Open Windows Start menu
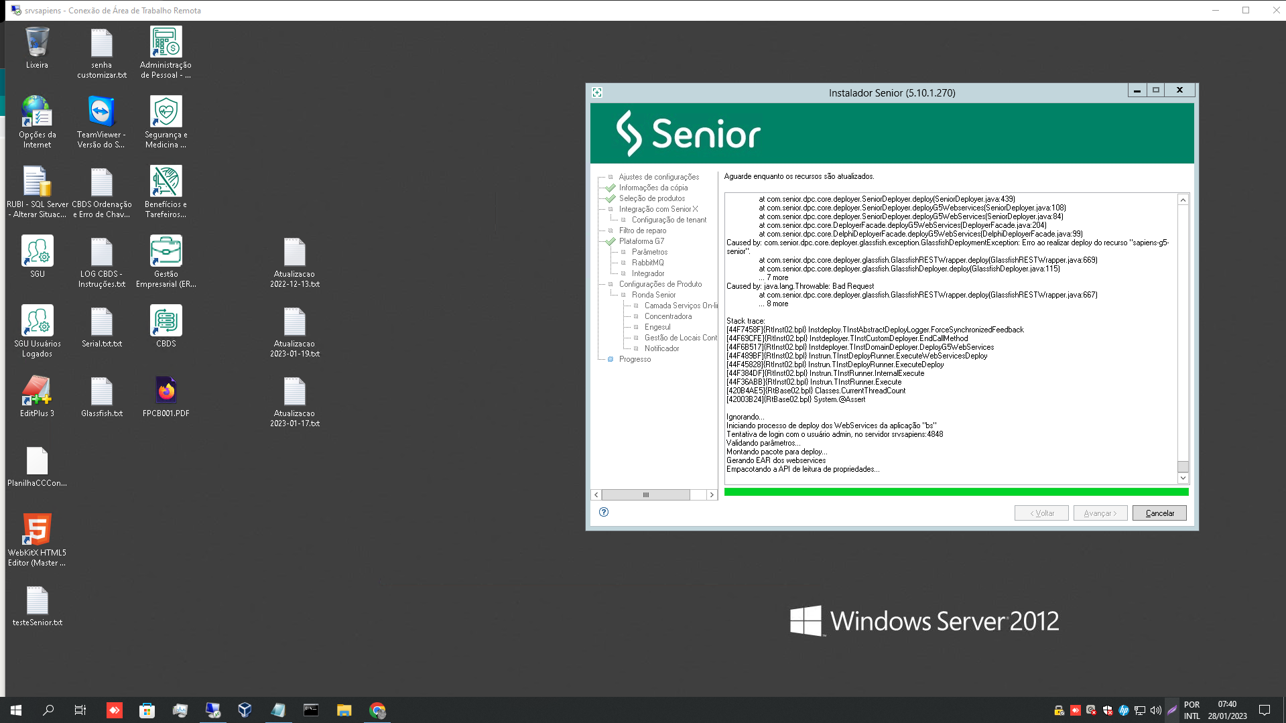Image resolution: width=1286 pixels, height=723 pixels. (16, 710)
